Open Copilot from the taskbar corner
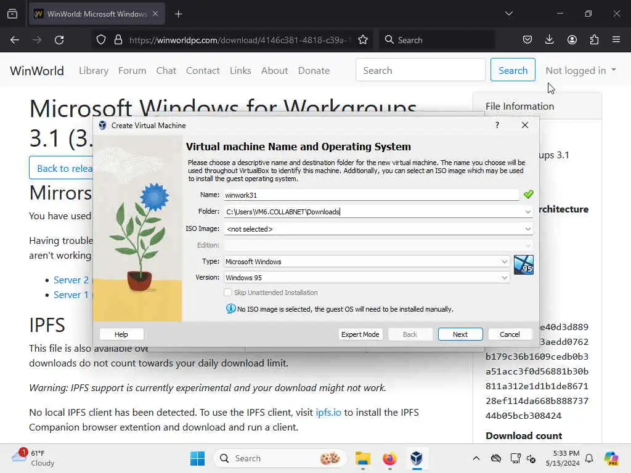 (x=611, y=458)
